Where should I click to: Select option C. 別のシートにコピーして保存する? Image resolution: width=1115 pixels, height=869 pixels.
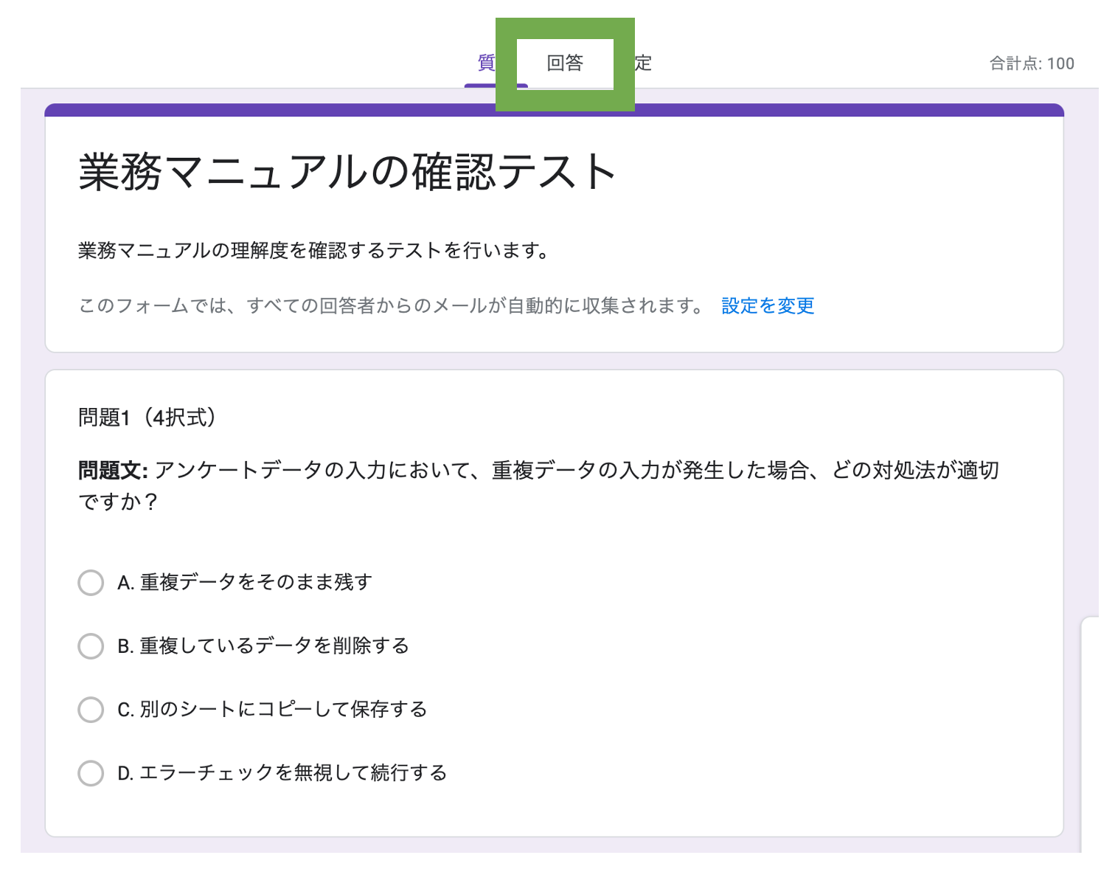[x=91, y=709]
